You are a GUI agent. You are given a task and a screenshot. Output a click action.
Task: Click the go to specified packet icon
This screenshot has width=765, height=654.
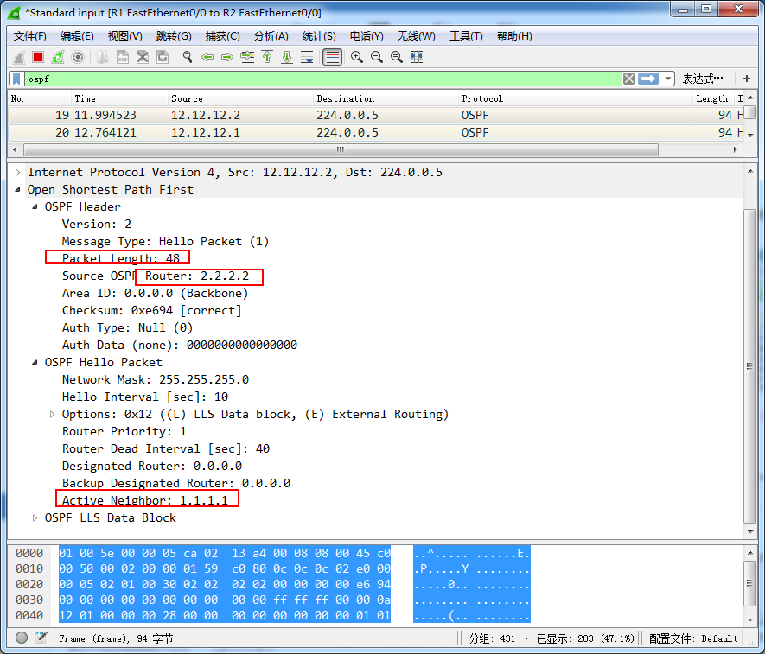click(247, 58)
